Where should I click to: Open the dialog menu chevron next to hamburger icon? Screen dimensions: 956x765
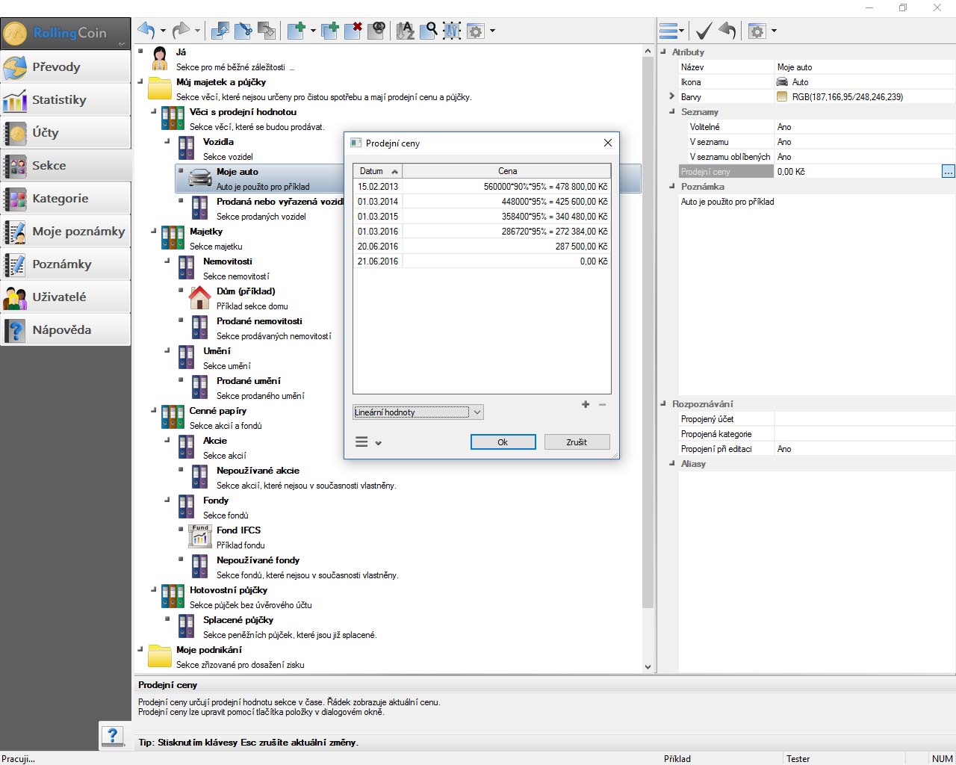(x=378, y=442)
